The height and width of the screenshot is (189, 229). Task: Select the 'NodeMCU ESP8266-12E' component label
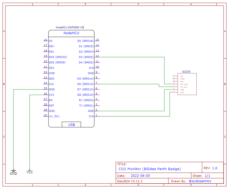click(70, 27)
